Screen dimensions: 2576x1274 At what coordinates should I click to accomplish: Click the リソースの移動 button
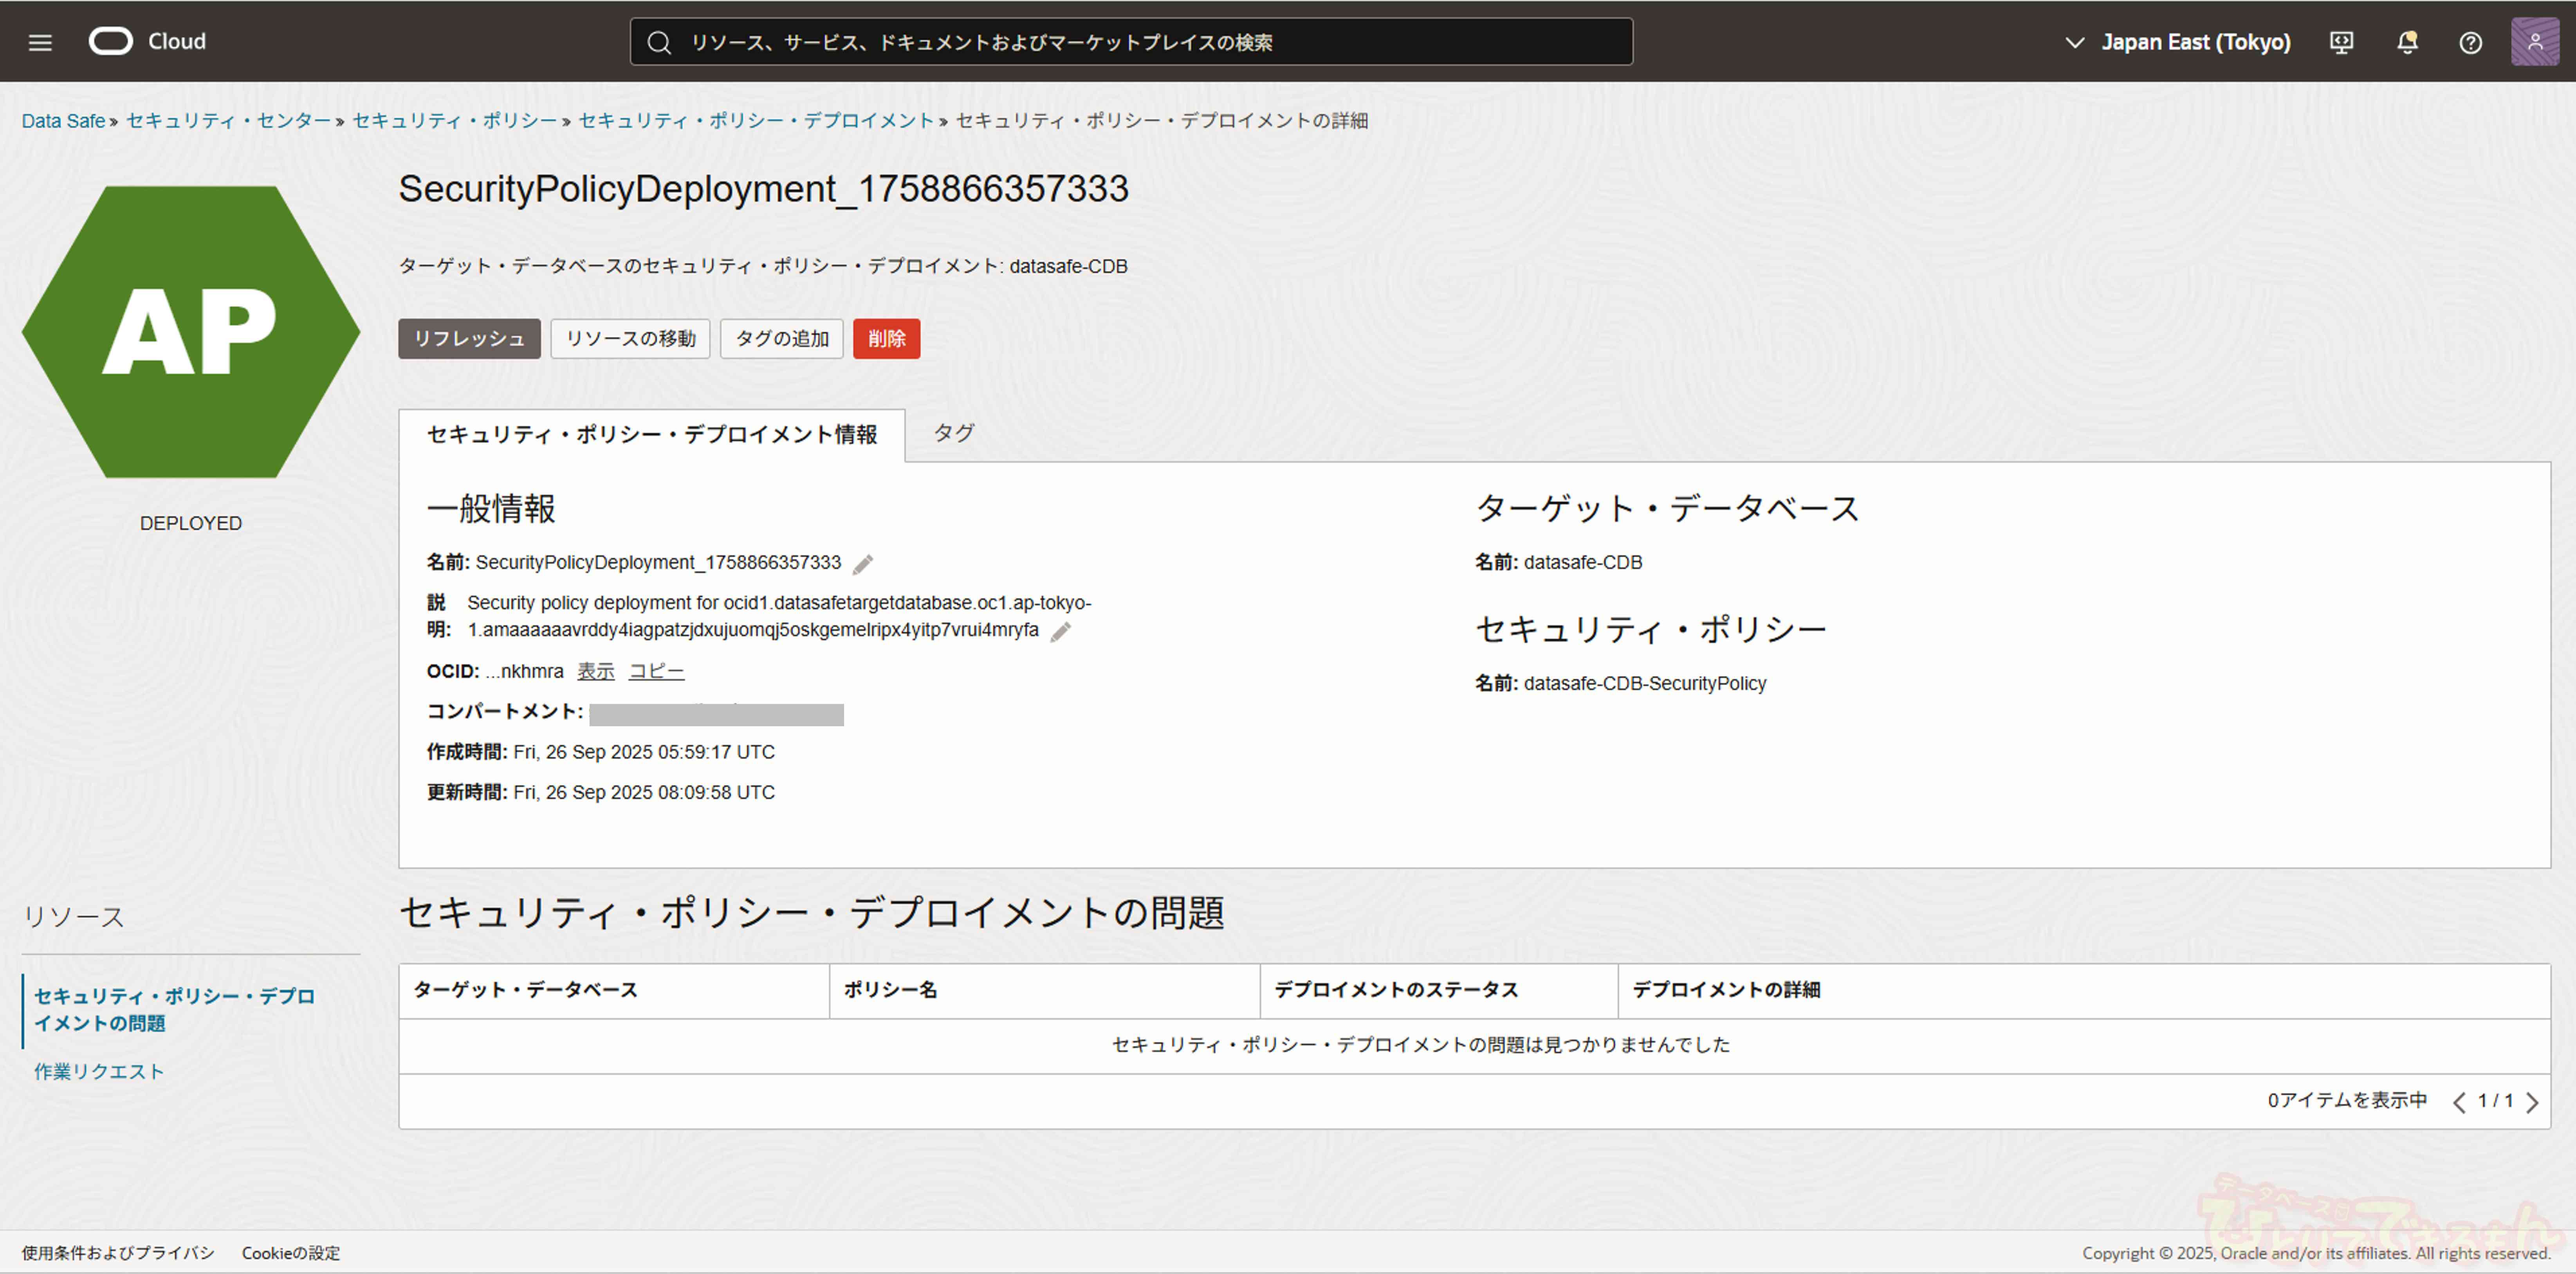click(x=630, y=339)
